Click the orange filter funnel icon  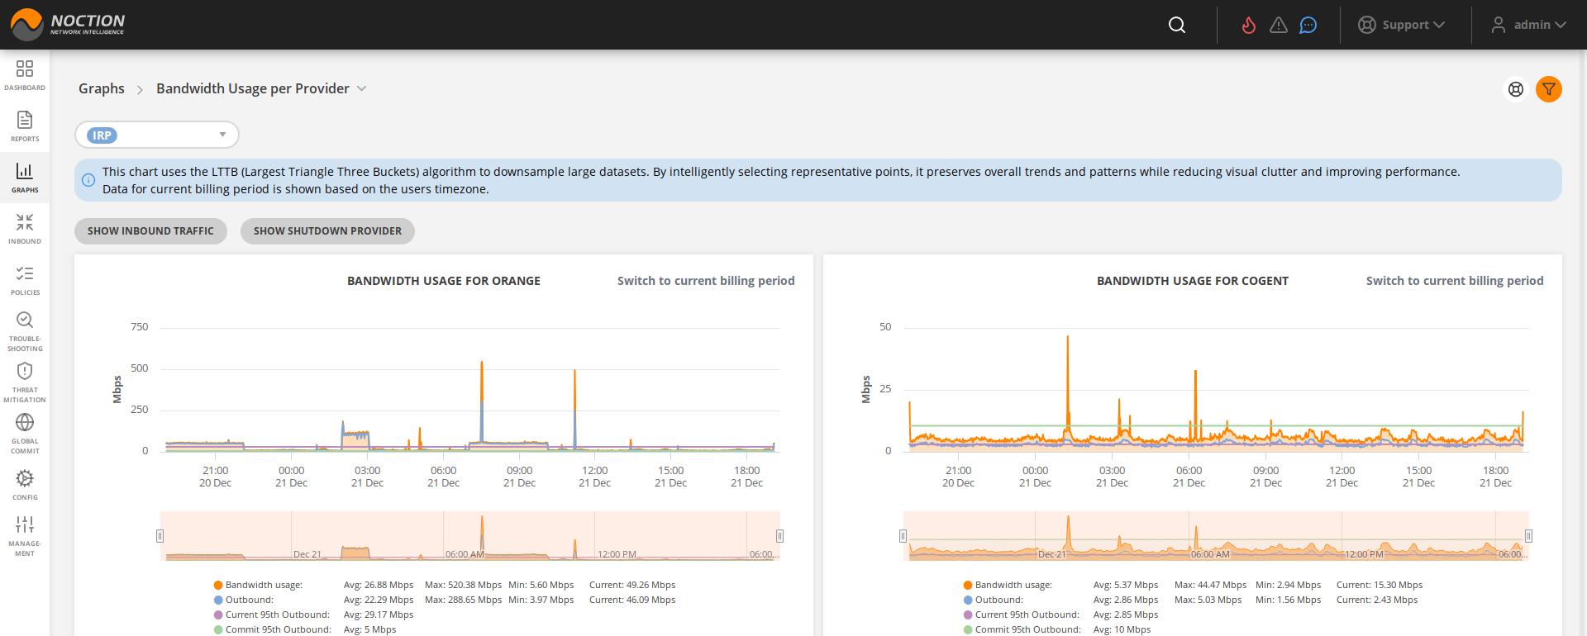click(1548, 89)
